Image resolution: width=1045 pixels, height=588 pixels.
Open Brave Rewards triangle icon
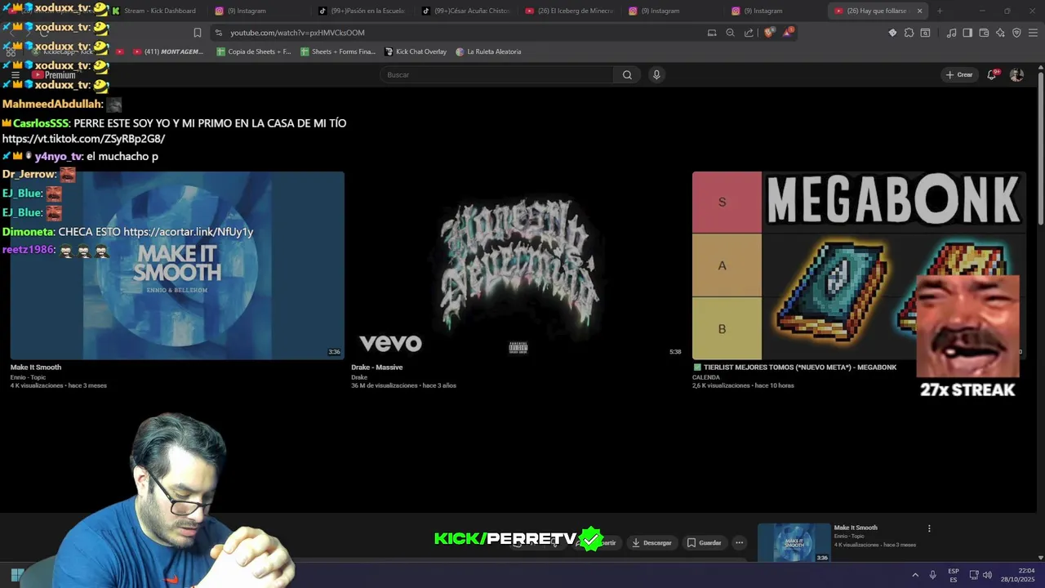click(788, 33)
